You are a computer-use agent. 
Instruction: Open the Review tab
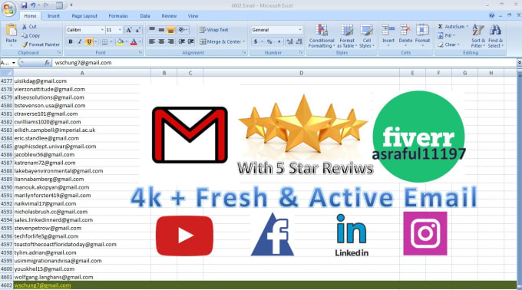(169, 16)
